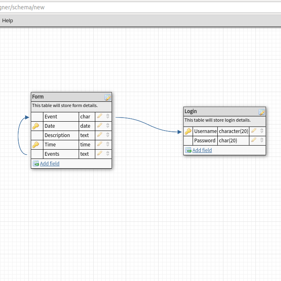Click pencil edit icon for Event field
The width and height of the screenshot is (281, 281).
(100, 116)
